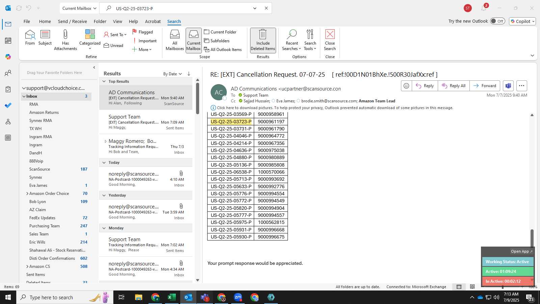The width and height of the screenshot is (540, 304).
Task: Click Open App in status widget
Action: [521, 251]
